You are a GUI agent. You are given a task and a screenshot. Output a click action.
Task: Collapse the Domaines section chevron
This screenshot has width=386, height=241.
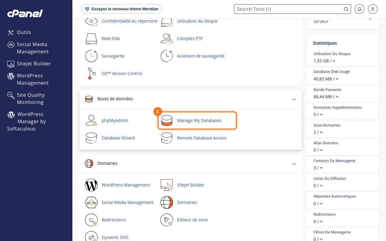point(294,164)
